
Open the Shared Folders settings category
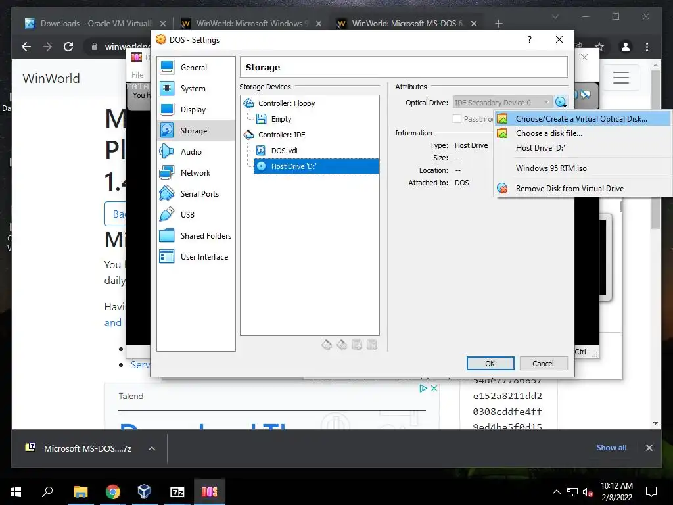(196, 236)
